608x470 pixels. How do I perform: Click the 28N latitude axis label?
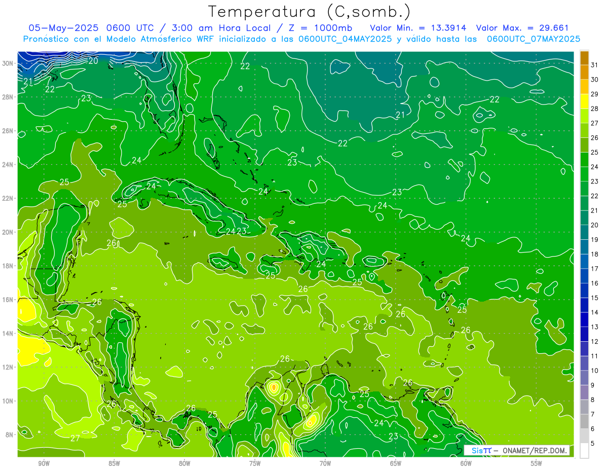pyautogui.click(x=8, y=97)
